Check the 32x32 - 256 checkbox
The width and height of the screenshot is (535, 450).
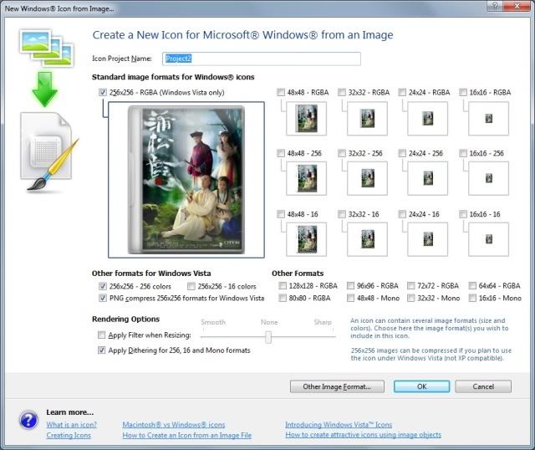tap(342, 153)
